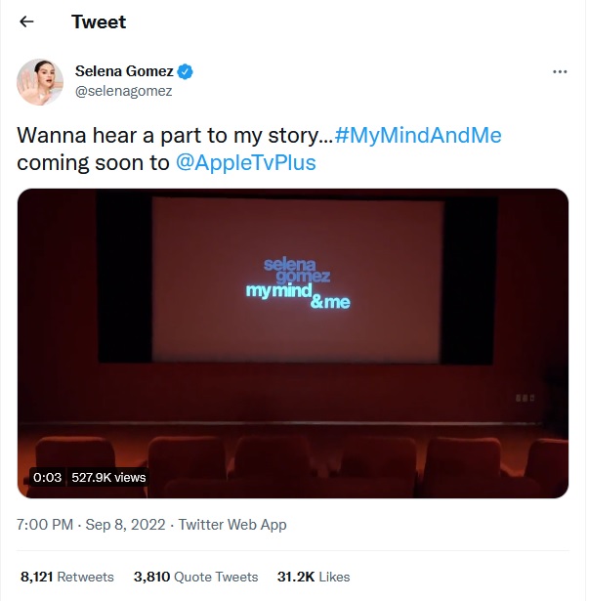Play the embedded theater video
589x601 pixels.
click(x=293, y=342)
